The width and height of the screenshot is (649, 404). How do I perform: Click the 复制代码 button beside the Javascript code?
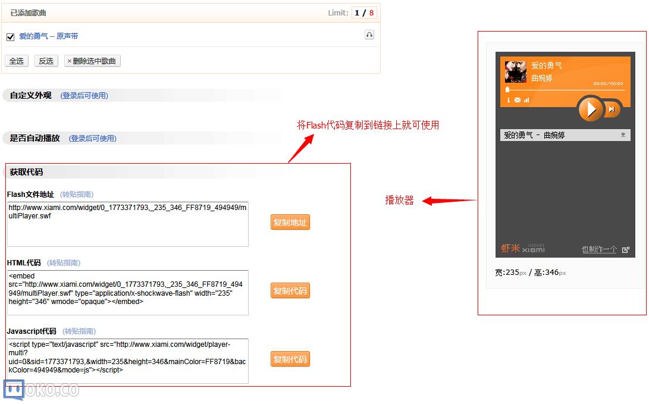pyautogui.click(x=290, y=359)
